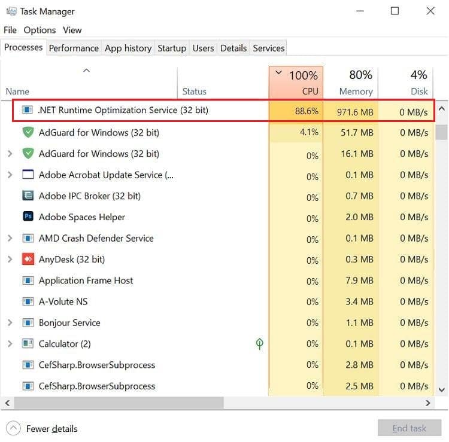449x442 pixels.
Task: Click the Calculator process icon
Action: click(28, 343)
